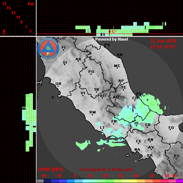Click the 0 dBZ legend value
The width and height of the screenshot is (183, 183).
pos(75,176)
